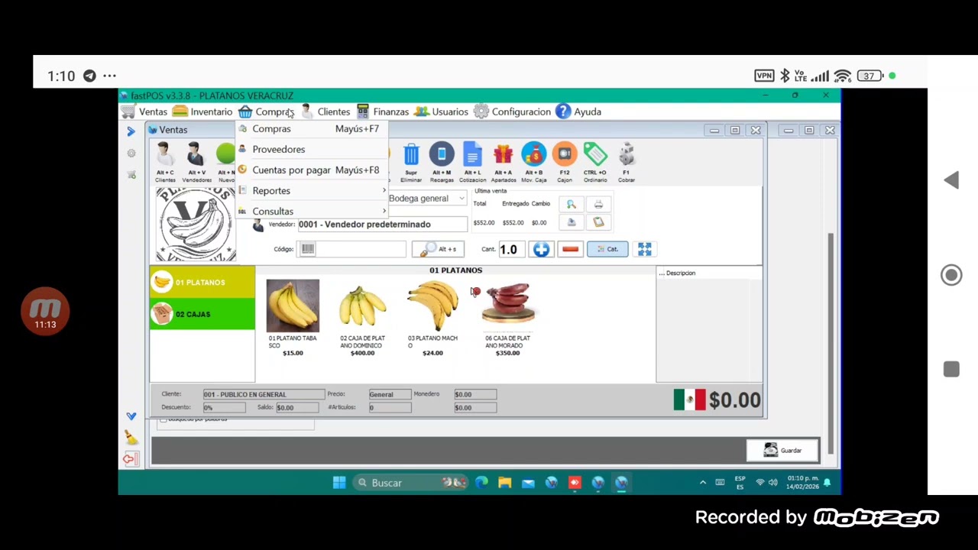Open the Mov. Caja money bag icon
This screenshot has width=978, height=550.
(x=534, y=162)
